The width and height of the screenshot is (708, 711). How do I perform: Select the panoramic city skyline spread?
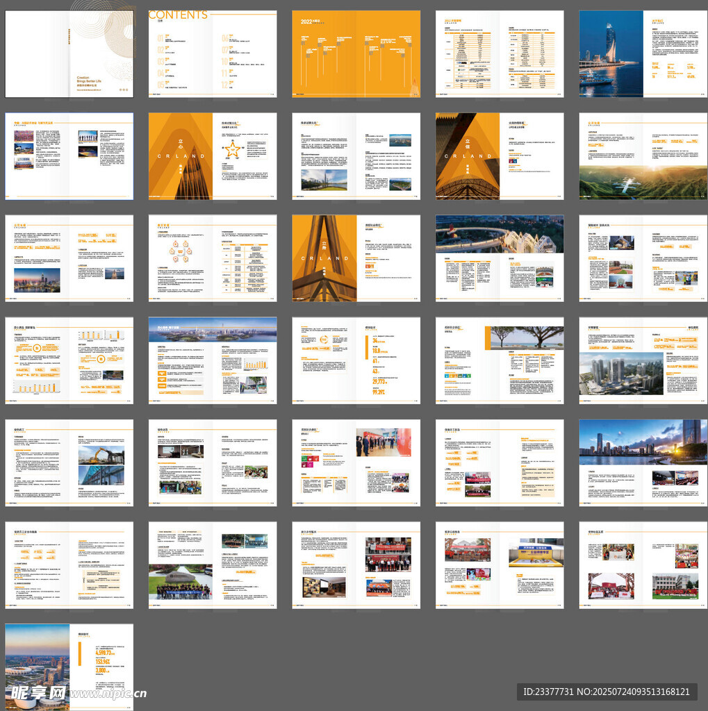(212, 360)
